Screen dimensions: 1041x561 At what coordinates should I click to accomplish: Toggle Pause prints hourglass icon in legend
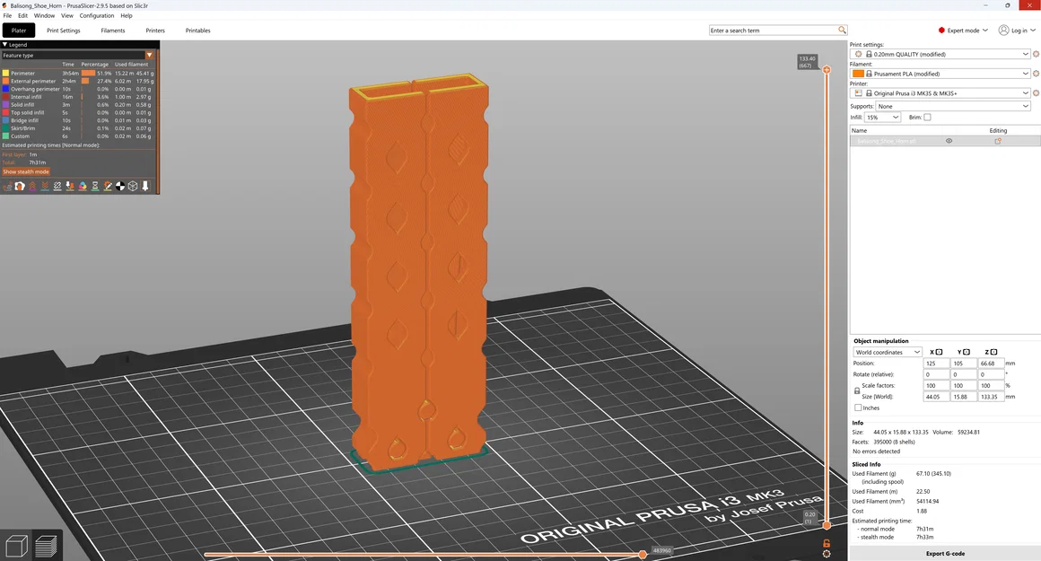[x=95, y=187]
